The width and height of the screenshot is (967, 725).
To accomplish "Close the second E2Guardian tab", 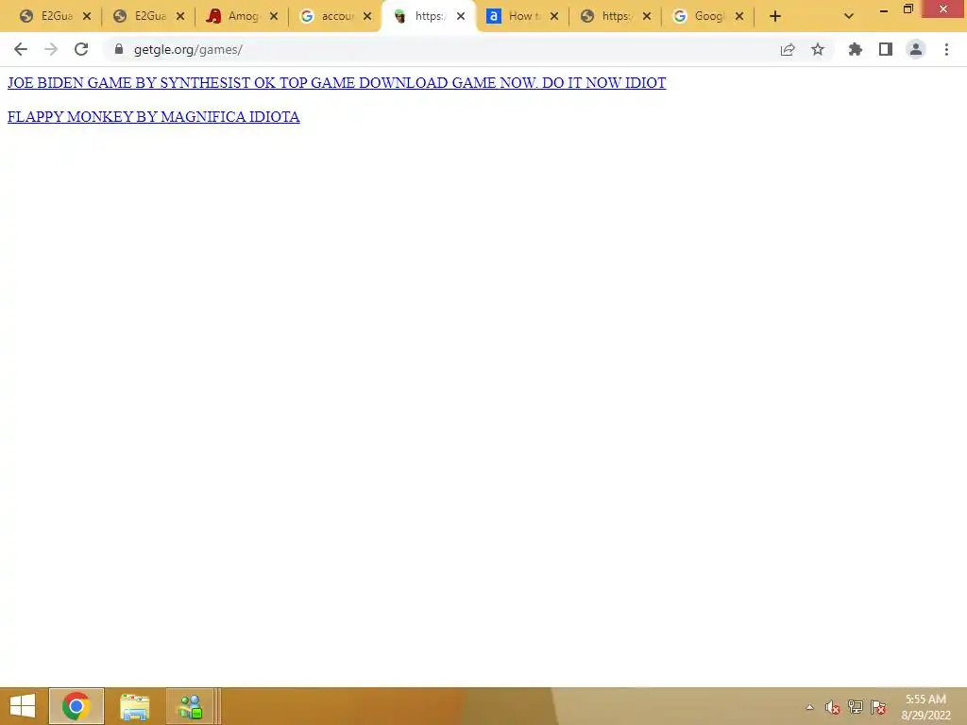I will coord(180,17).
